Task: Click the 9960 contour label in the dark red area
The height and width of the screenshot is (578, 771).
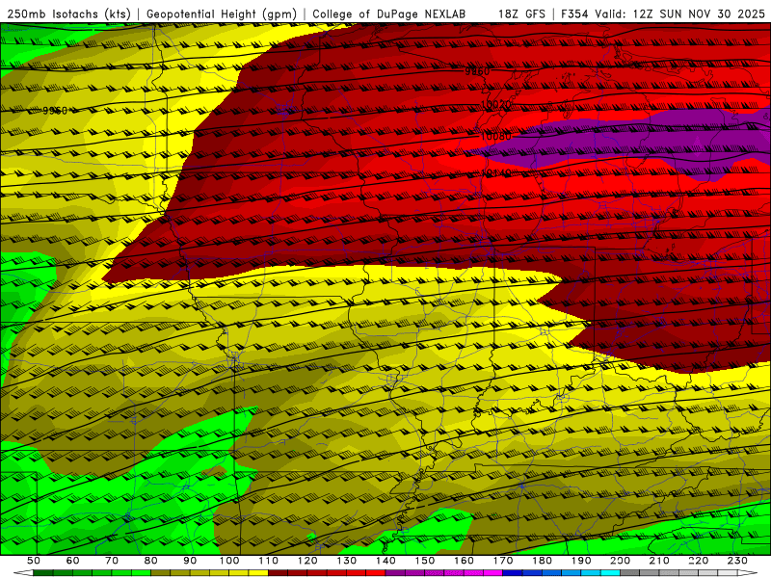Action: click(477, 71)
